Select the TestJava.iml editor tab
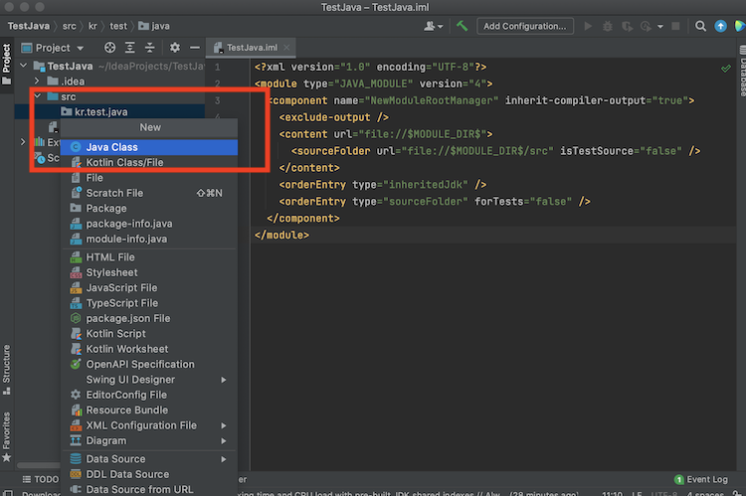Screen dimensions: 746x496 252,48
